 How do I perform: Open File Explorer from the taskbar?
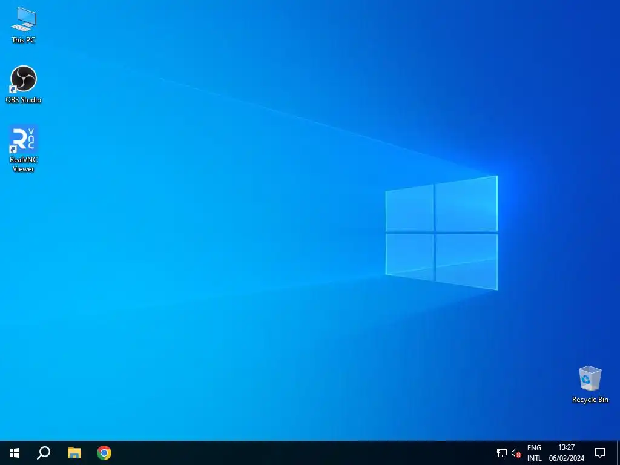74,453
